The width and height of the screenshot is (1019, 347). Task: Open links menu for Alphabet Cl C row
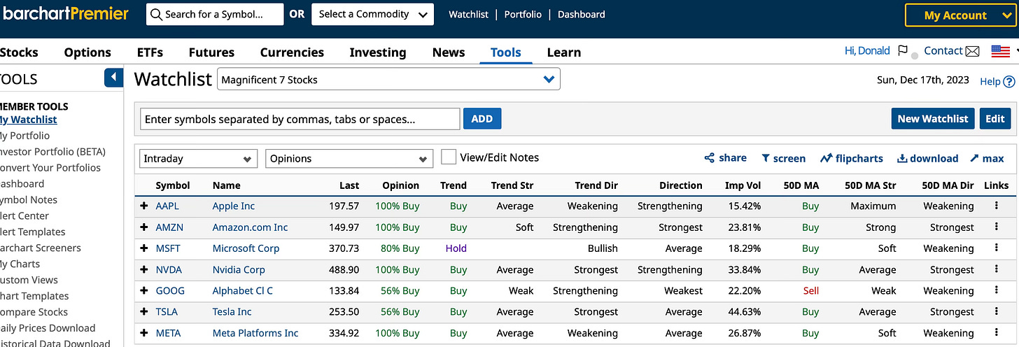[996, 290]
